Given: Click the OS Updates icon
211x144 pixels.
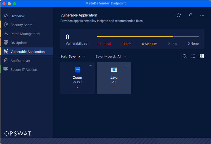Looking at the screenshot, I should pos(6,42).
